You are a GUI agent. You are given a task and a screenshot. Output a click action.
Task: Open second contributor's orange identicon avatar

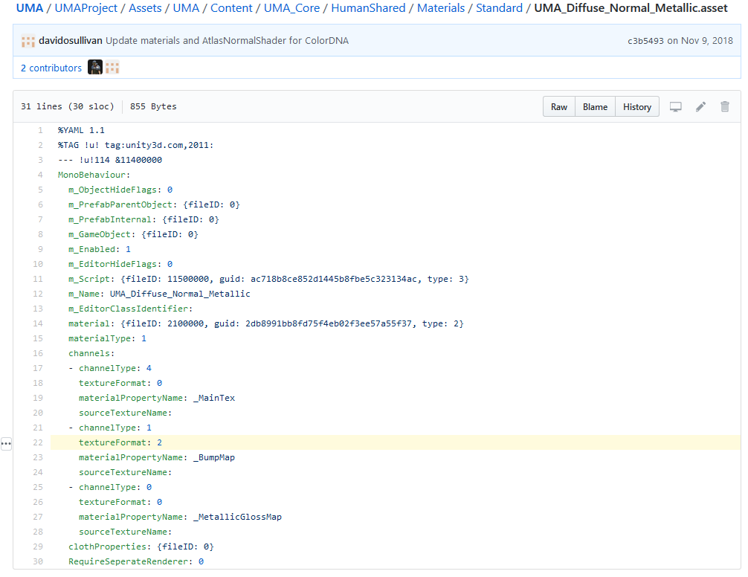click(x=112, y=68)
